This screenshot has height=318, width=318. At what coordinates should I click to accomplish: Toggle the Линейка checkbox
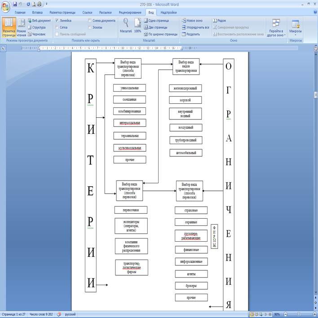(57, 21)
